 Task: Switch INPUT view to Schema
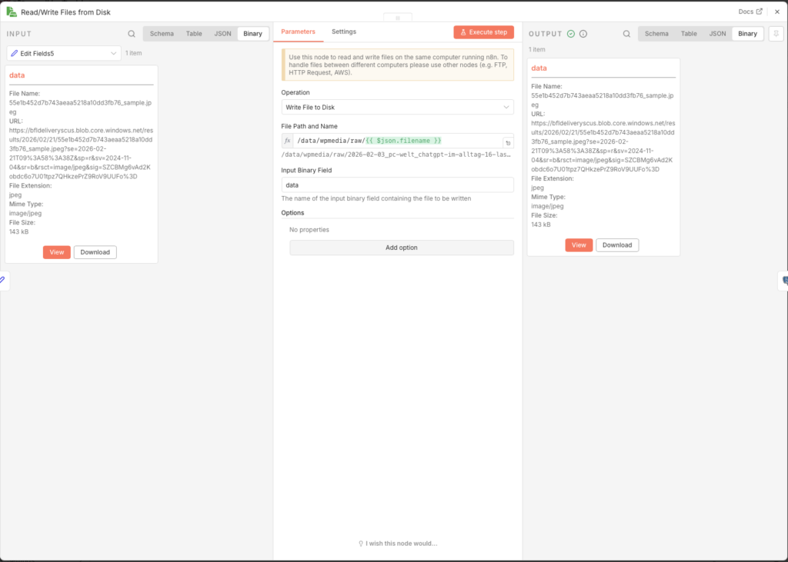pos(162,34)
